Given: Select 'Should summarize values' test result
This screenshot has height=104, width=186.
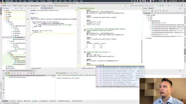Looking at the screenshot, I should coord(18,77).
